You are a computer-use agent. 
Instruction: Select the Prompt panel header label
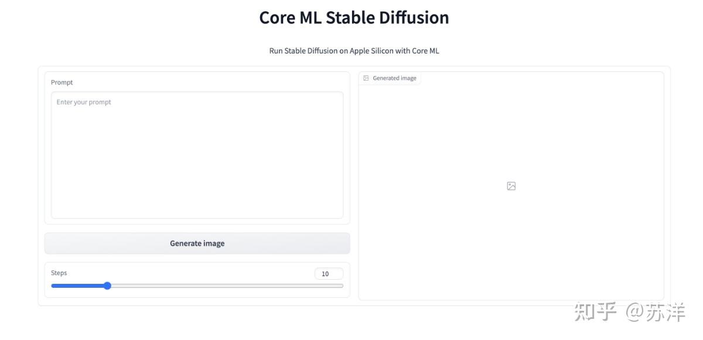[x=62, y=82]
